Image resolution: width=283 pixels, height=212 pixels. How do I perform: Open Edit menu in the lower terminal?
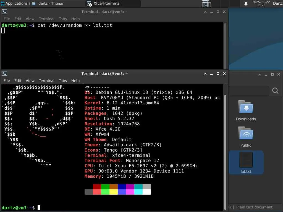(x=18, y=81)
